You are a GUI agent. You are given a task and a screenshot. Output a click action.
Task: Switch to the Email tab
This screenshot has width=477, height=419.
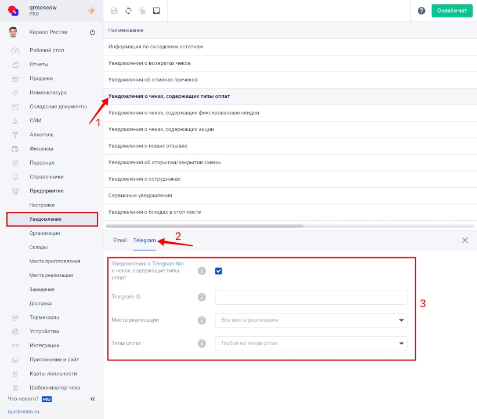point(120,241)
